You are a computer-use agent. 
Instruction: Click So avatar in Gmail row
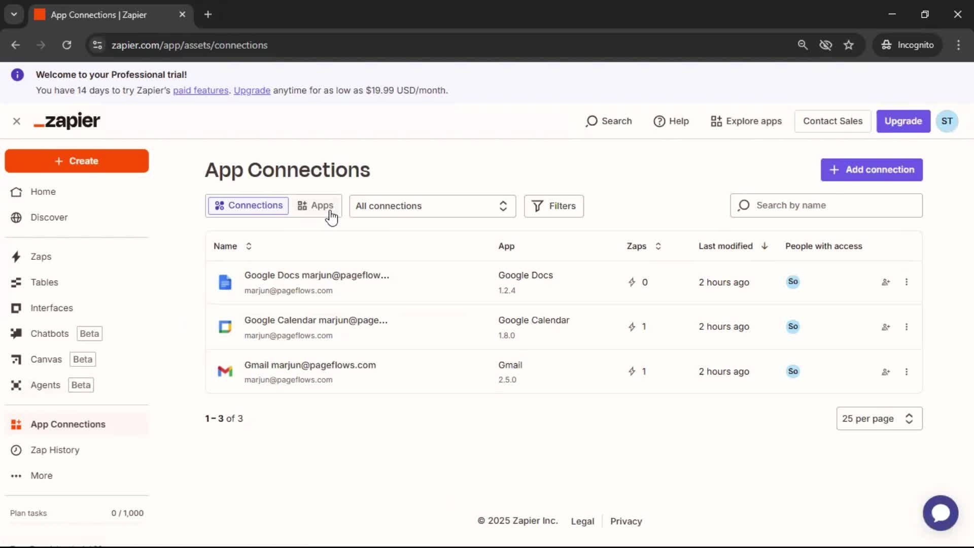tap(793, 371)
